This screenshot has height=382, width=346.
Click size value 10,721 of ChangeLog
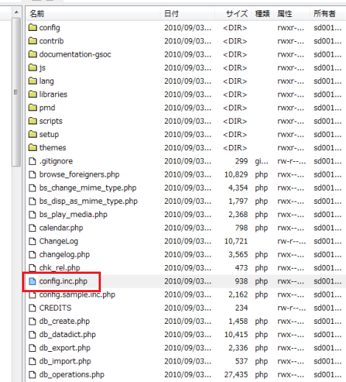tap(236, 241)
